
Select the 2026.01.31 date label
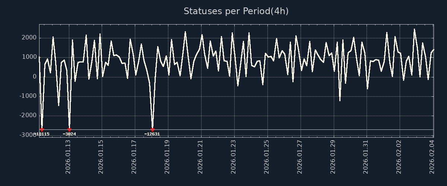pyautogui.click(x=365, y=157)
